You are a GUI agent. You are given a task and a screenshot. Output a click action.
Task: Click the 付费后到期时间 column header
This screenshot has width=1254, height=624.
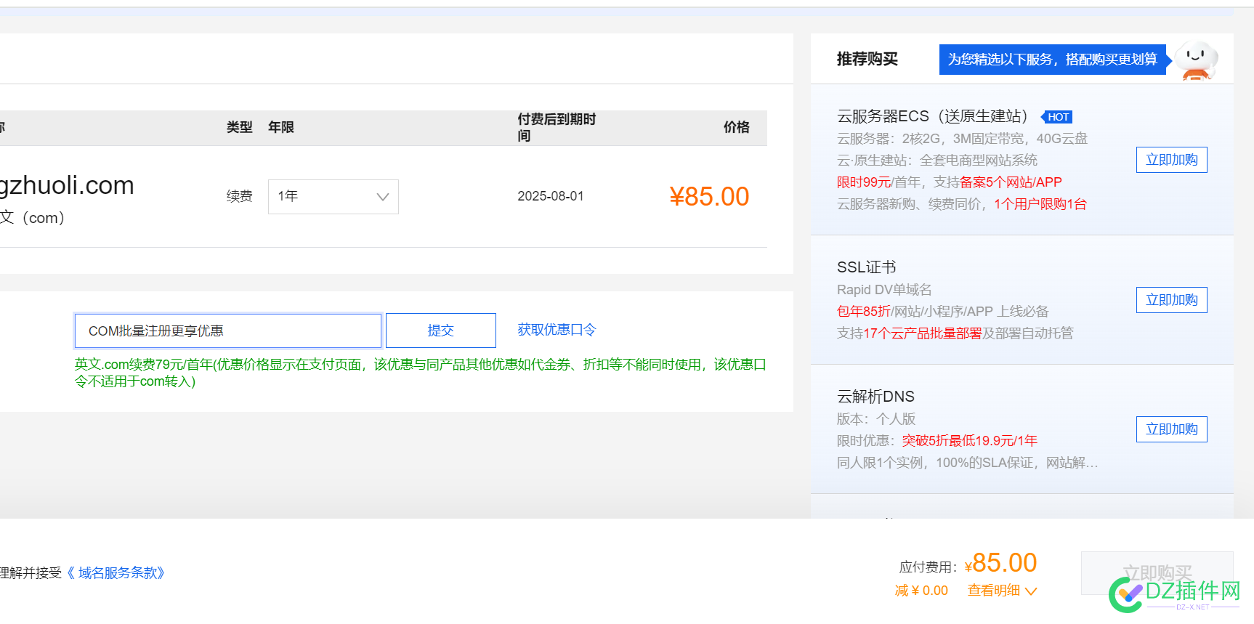coord(557,127)
